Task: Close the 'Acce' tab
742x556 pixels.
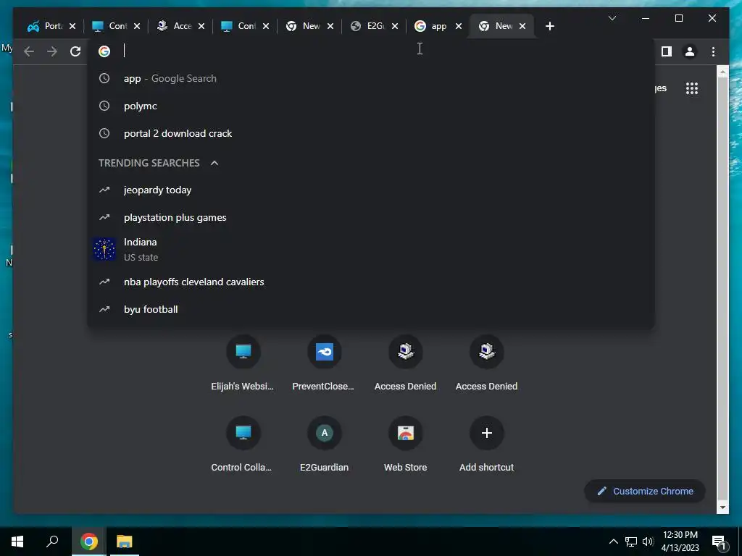Action: click(x=201, y=27)
